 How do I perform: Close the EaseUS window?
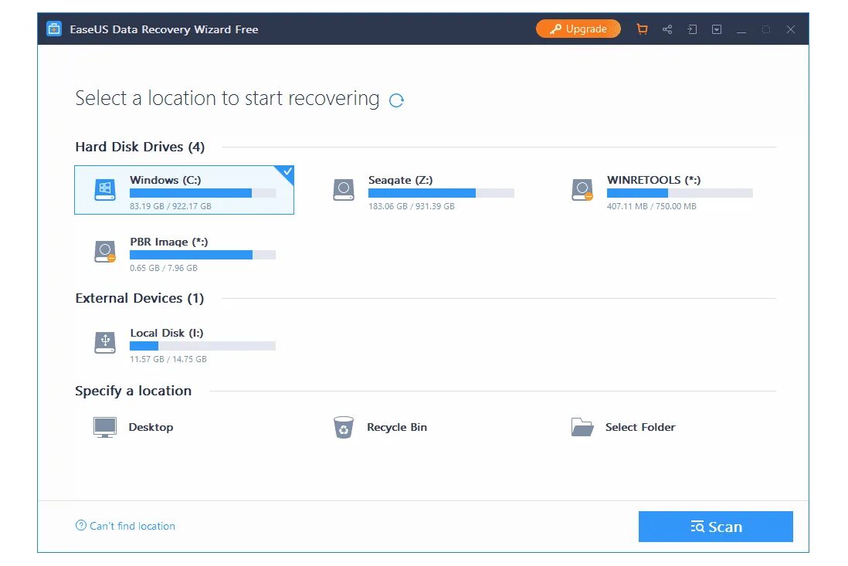[x=791, y=29]
